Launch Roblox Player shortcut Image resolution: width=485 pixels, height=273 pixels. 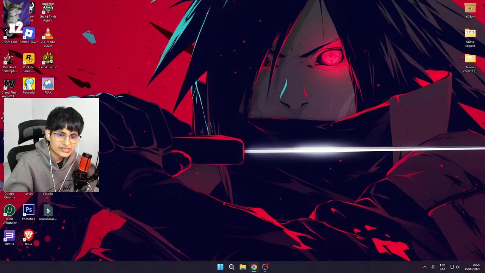pyautogui.click(x=28, y=36)
